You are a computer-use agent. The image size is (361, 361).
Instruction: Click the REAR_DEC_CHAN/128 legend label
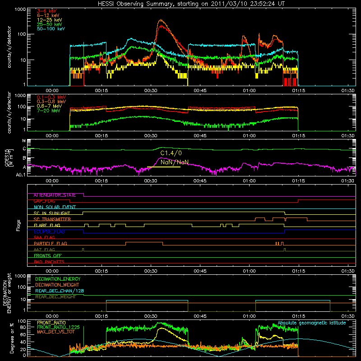tap(60, 291)
